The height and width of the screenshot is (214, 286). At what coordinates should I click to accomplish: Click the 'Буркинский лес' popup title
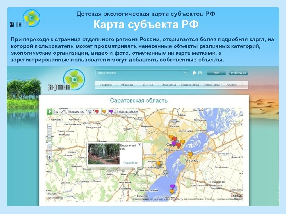(128, 147)
